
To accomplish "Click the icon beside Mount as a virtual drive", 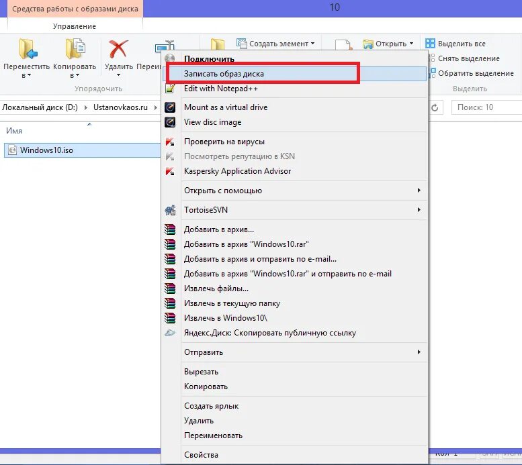I will coord(170,107).
